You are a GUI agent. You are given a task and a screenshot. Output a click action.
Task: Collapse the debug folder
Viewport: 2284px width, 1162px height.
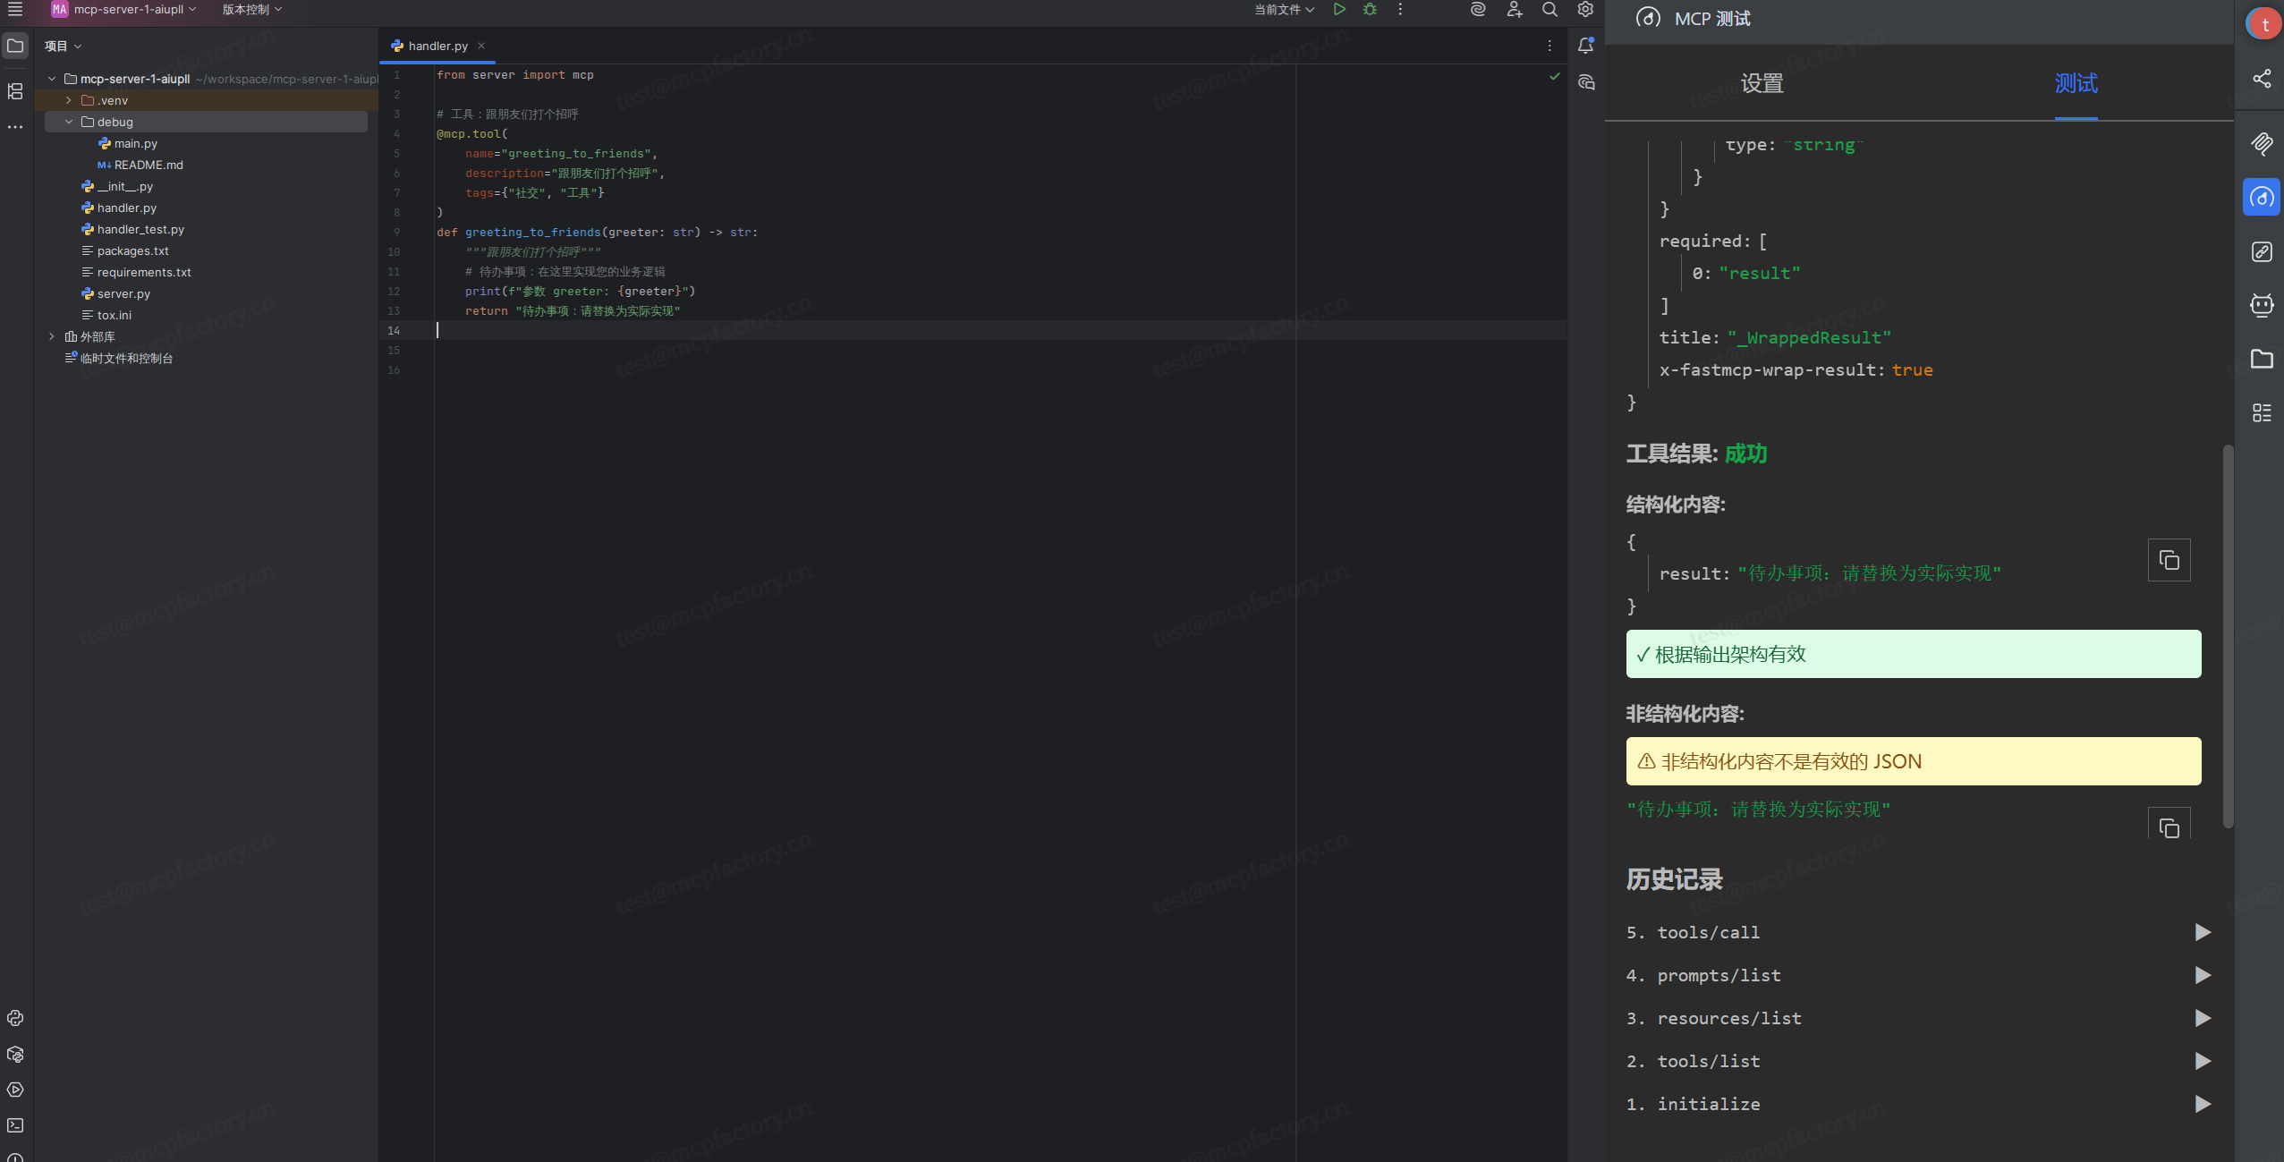pyautogui.click(x=69, y=122)
